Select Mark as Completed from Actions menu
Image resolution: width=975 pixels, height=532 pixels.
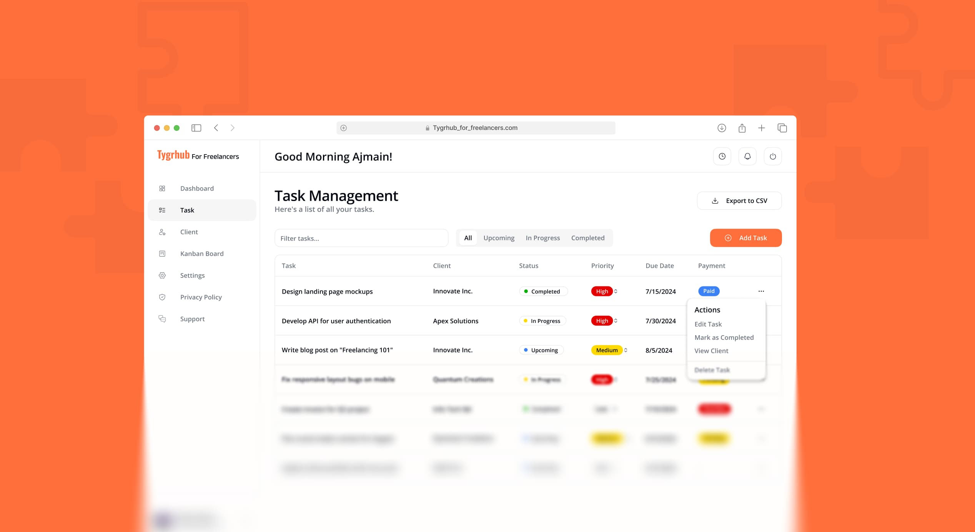point(724,337)
